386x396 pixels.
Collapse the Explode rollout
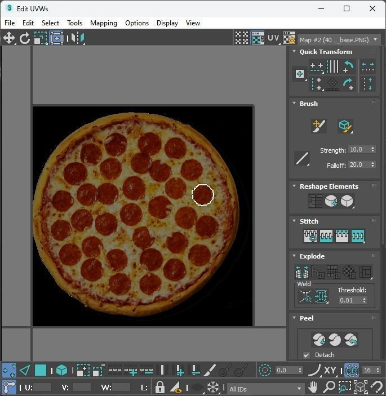[x=294, y=256]
